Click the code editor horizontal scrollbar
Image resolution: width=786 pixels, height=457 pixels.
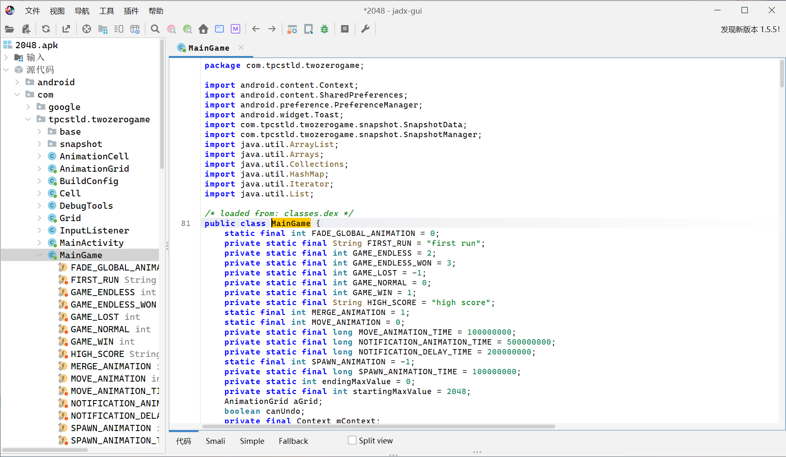pos(379,427)
